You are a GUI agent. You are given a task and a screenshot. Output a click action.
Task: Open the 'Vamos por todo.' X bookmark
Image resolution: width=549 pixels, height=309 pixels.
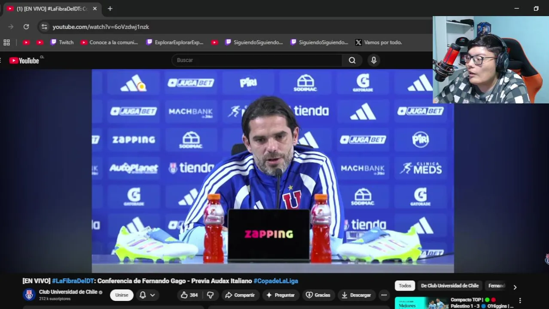pos(378,42)
